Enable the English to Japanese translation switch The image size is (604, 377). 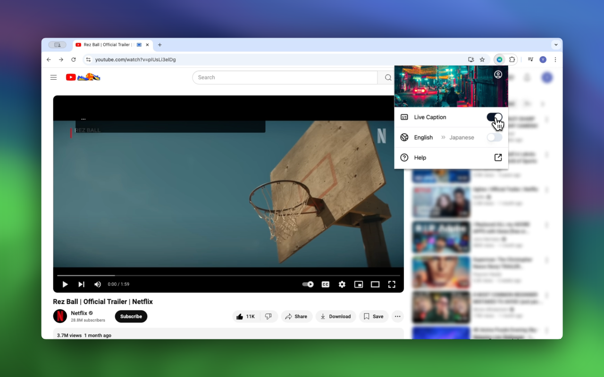pos(495,138)
